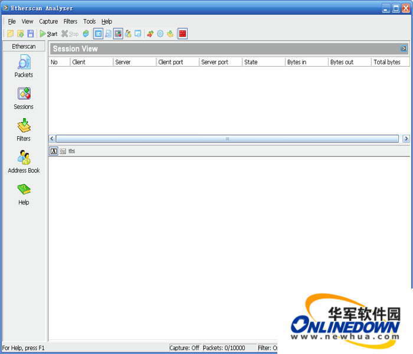Toggle the red firewall brick icon

click(x=182, y=34)
